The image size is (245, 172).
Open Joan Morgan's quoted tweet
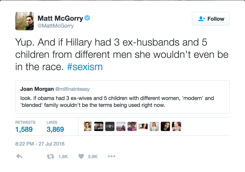122,101
